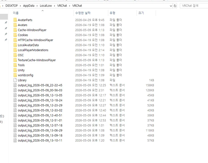Select icon of output_log_2026-05-09_12-57-18
Screen dimensions: 208x163
[x=15, y=125]
